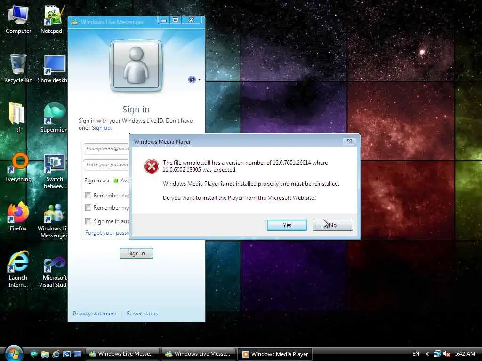Select the Recycle Bin icon
The height and width of the screenshot is (361, 482).
pyautogui.click(x=18, y=68)
